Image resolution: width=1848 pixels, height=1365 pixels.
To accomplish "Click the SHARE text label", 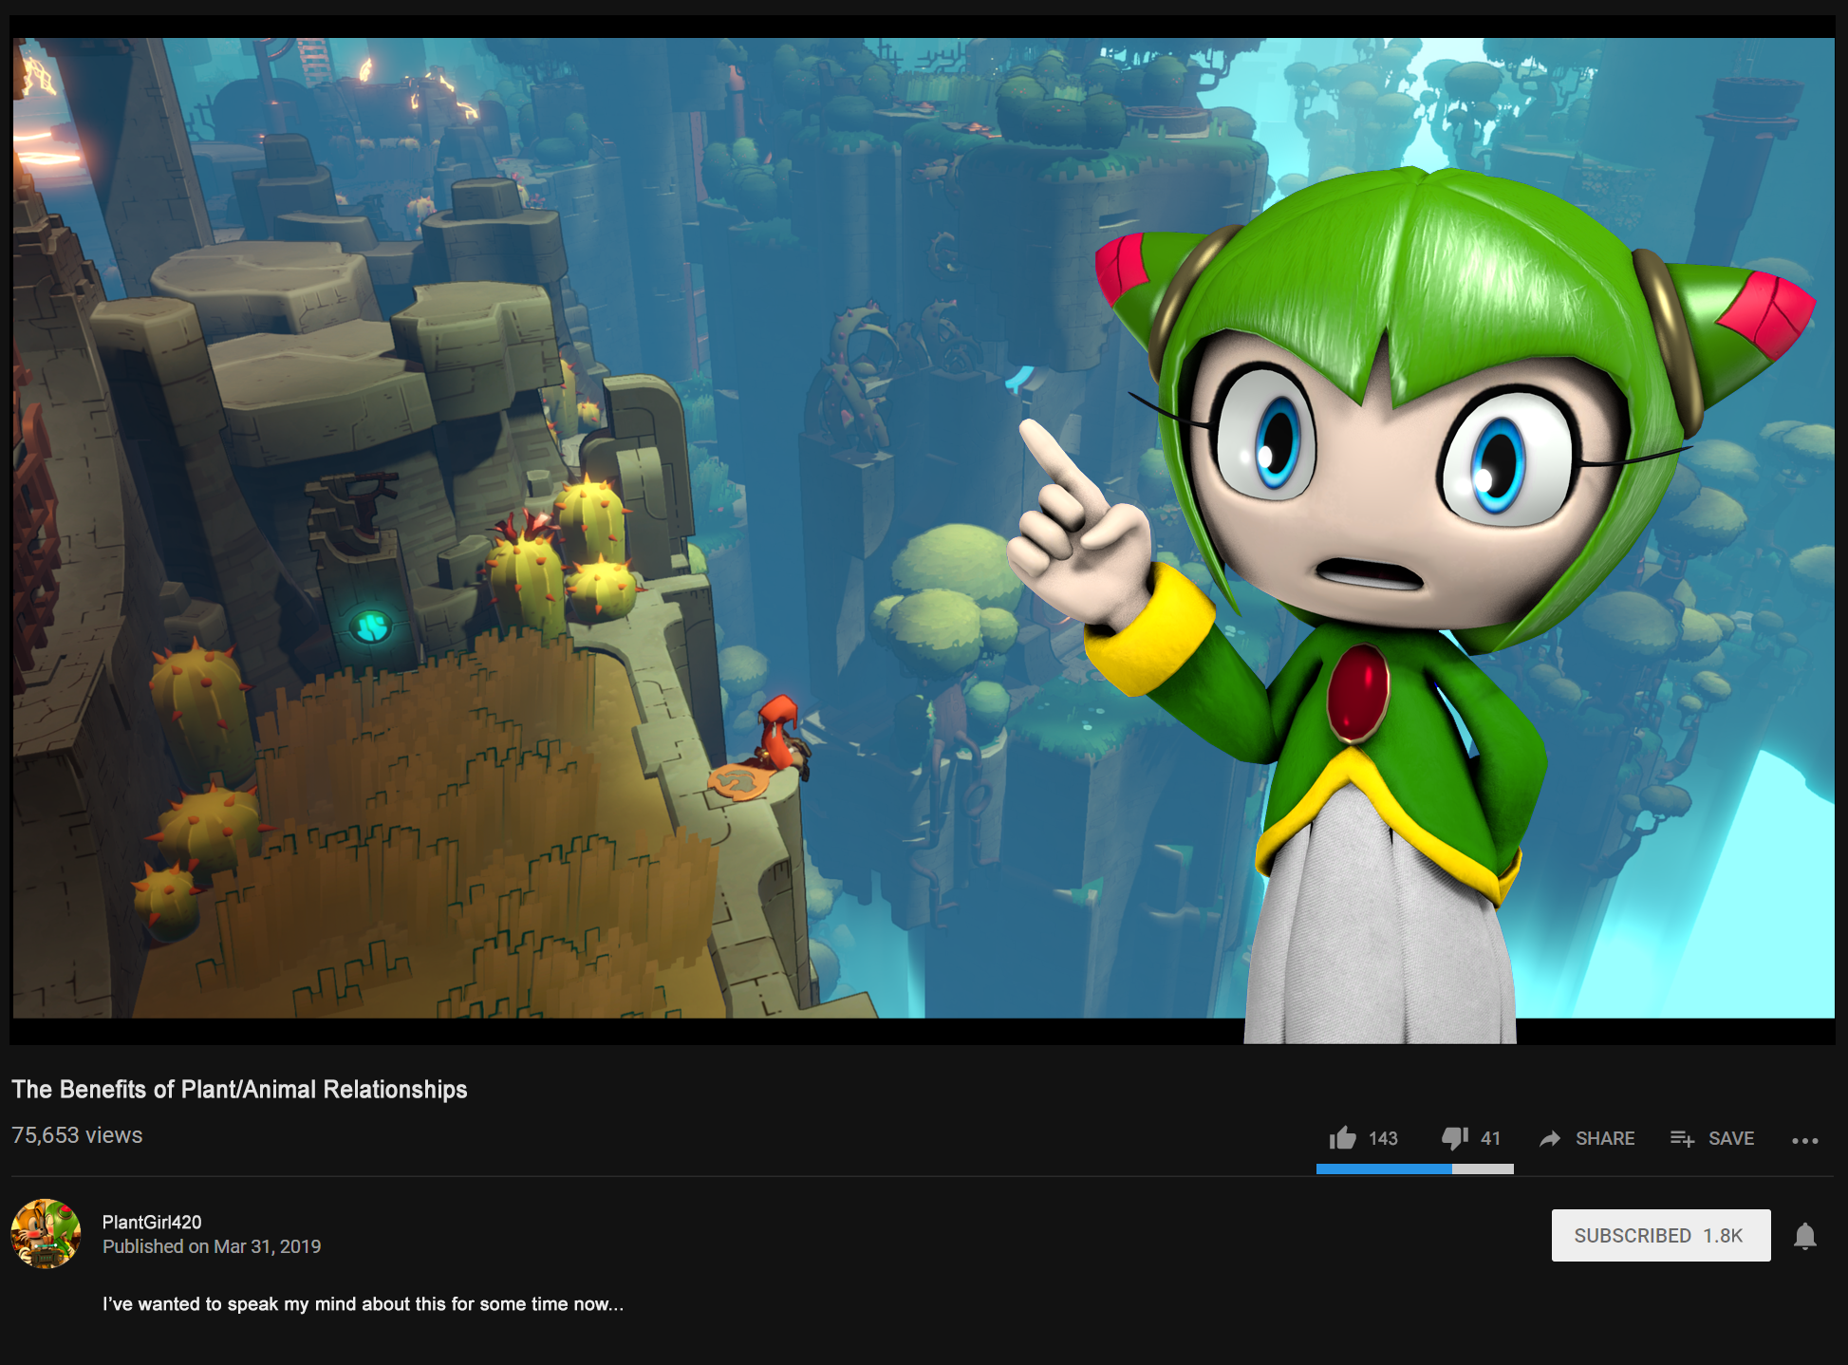I will pos(1605,1138).
